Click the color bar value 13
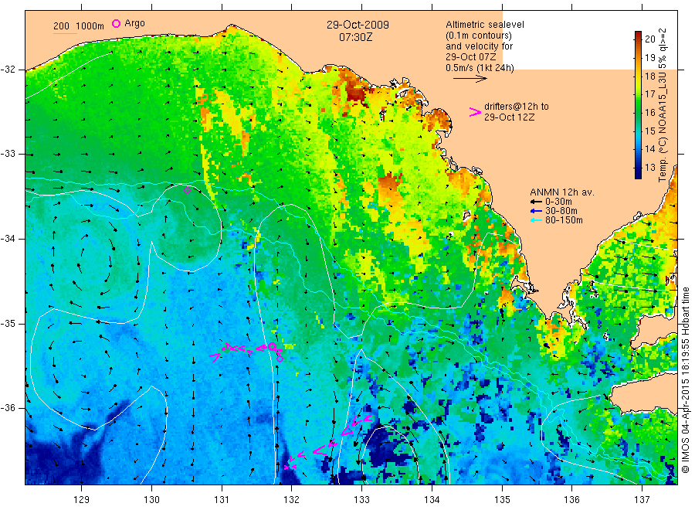Viewport: 695px width, 510px height. (x=649, y=168)
